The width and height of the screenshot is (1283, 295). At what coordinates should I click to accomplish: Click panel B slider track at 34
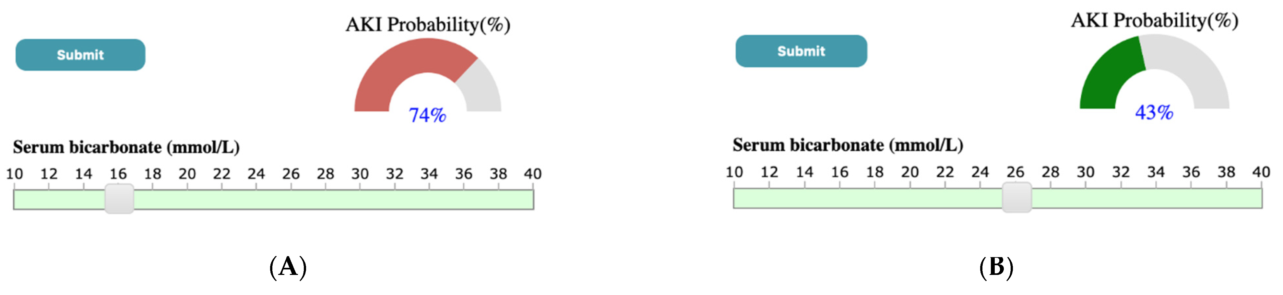1156,198
